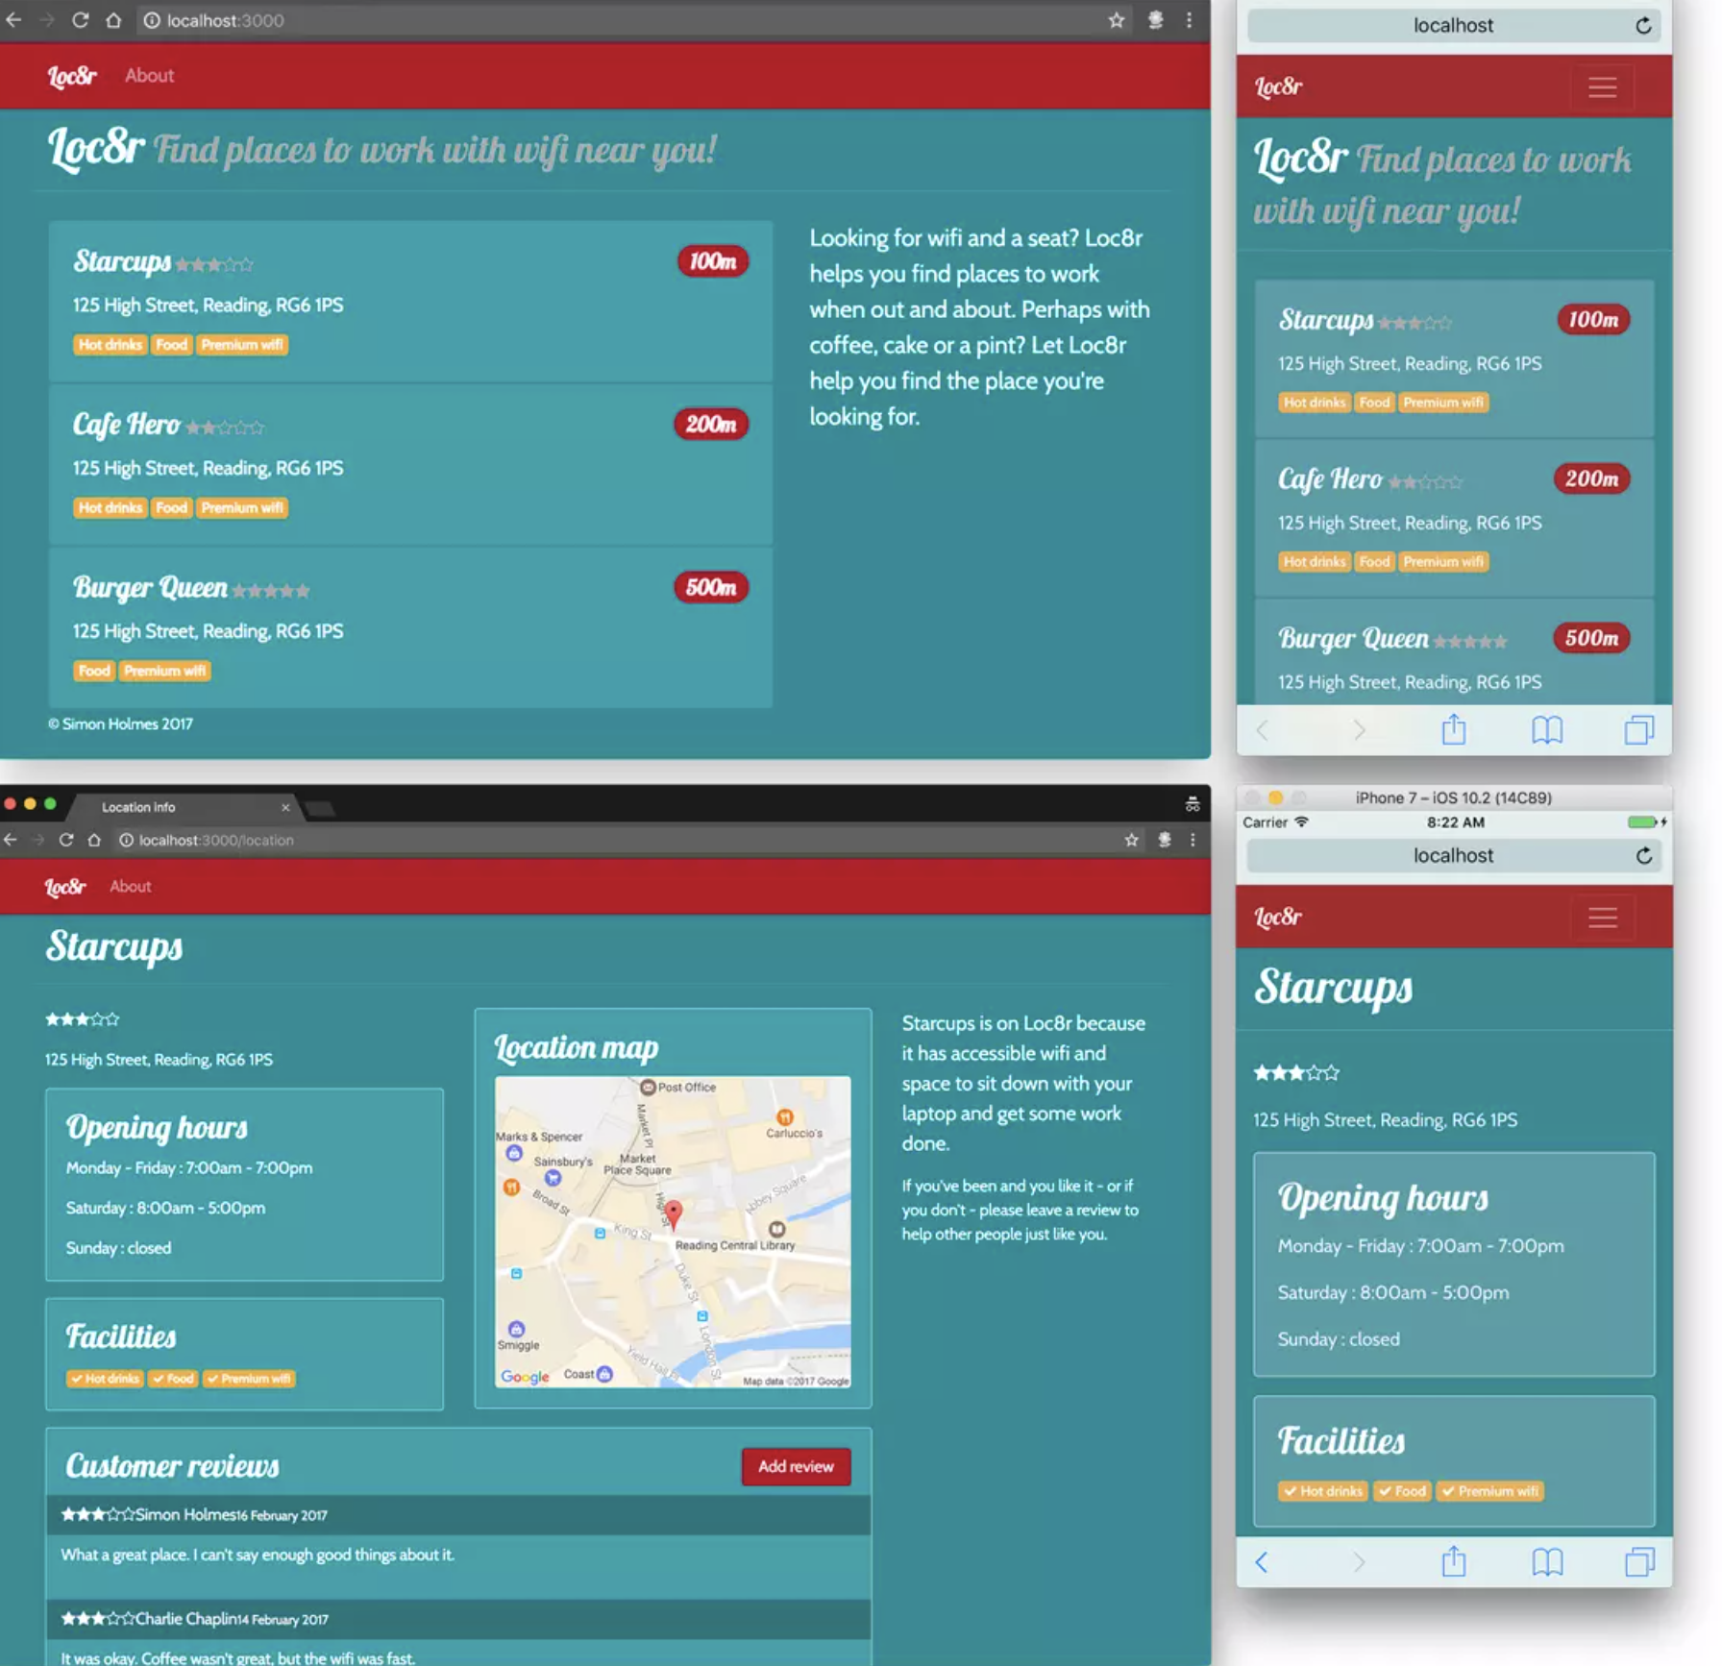Open the About link on the Starcups detail page
1722x1666 pixels.
coord(130,886)
